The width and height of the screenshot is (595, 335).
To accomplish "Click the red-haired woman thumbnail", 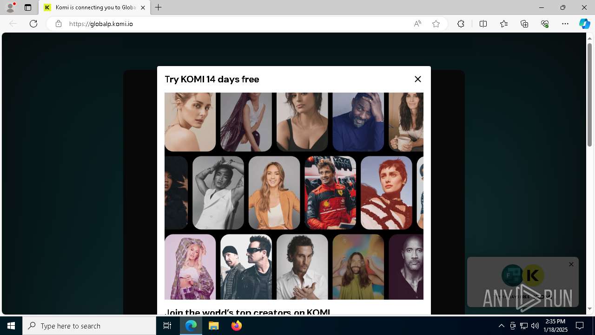I will (x=386, y=193).
